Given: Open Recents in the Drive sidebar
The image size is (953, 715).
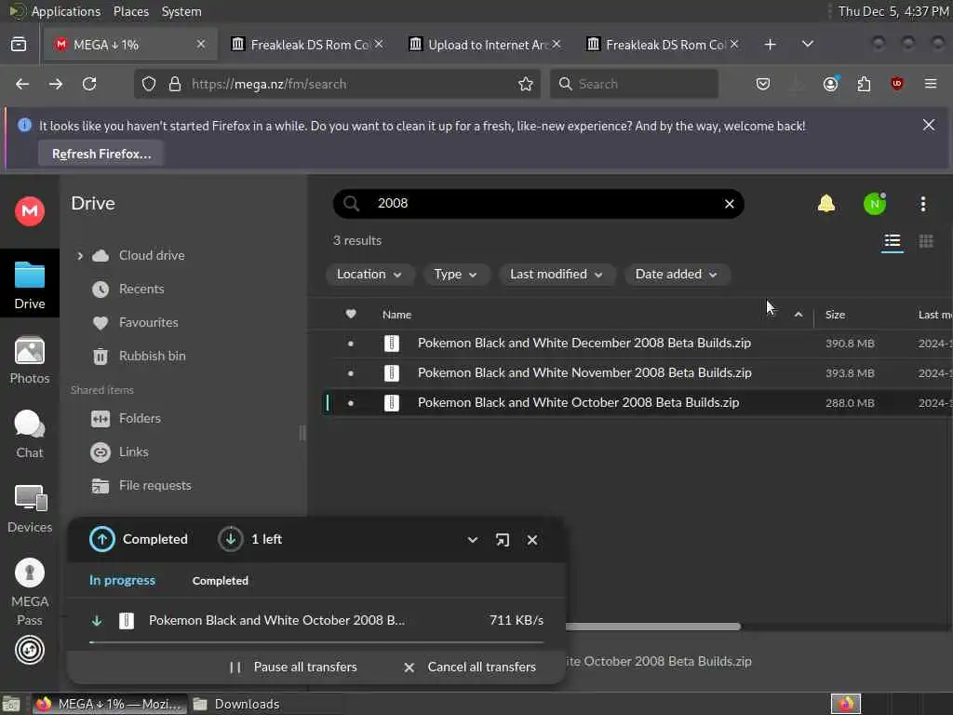Looking at the screenshot, I should (x=128, y=290).
